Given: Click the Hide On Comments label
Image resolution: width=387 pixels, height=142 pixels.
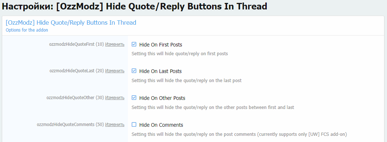Looking at the screenshot, I should (161, 125).
